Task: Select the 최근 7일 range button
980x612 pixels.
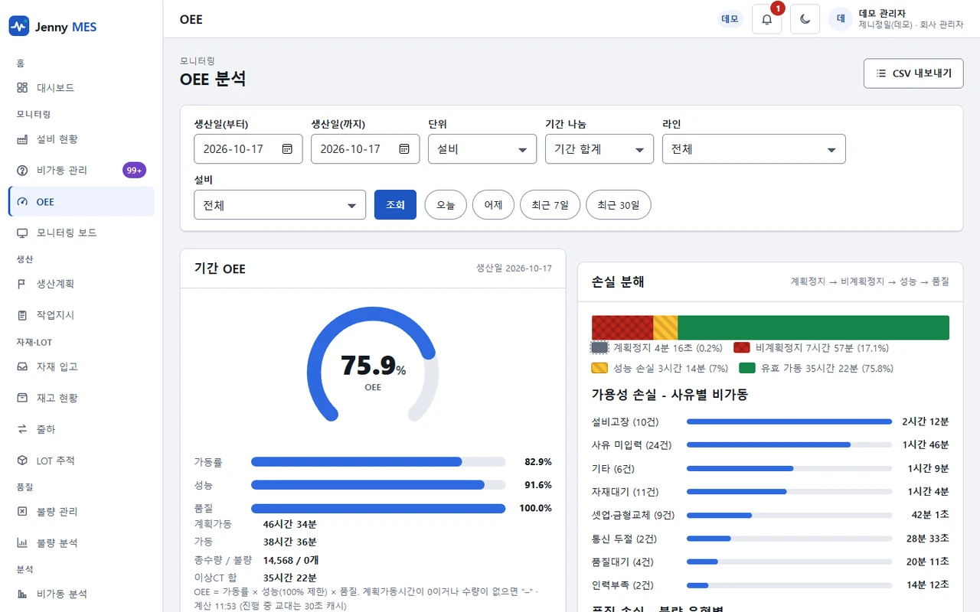Action: pos(550,205)
